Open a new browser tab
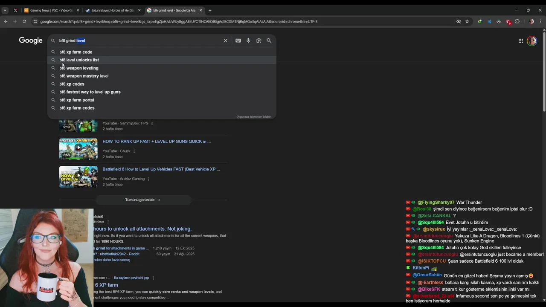The image size is (546, 307). tap(210, 10)
